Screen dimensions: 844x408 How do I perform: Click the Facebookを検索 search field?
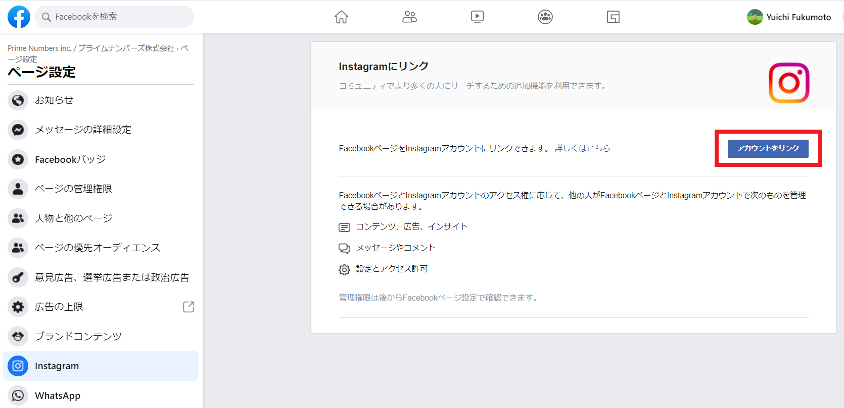[114, 17]
